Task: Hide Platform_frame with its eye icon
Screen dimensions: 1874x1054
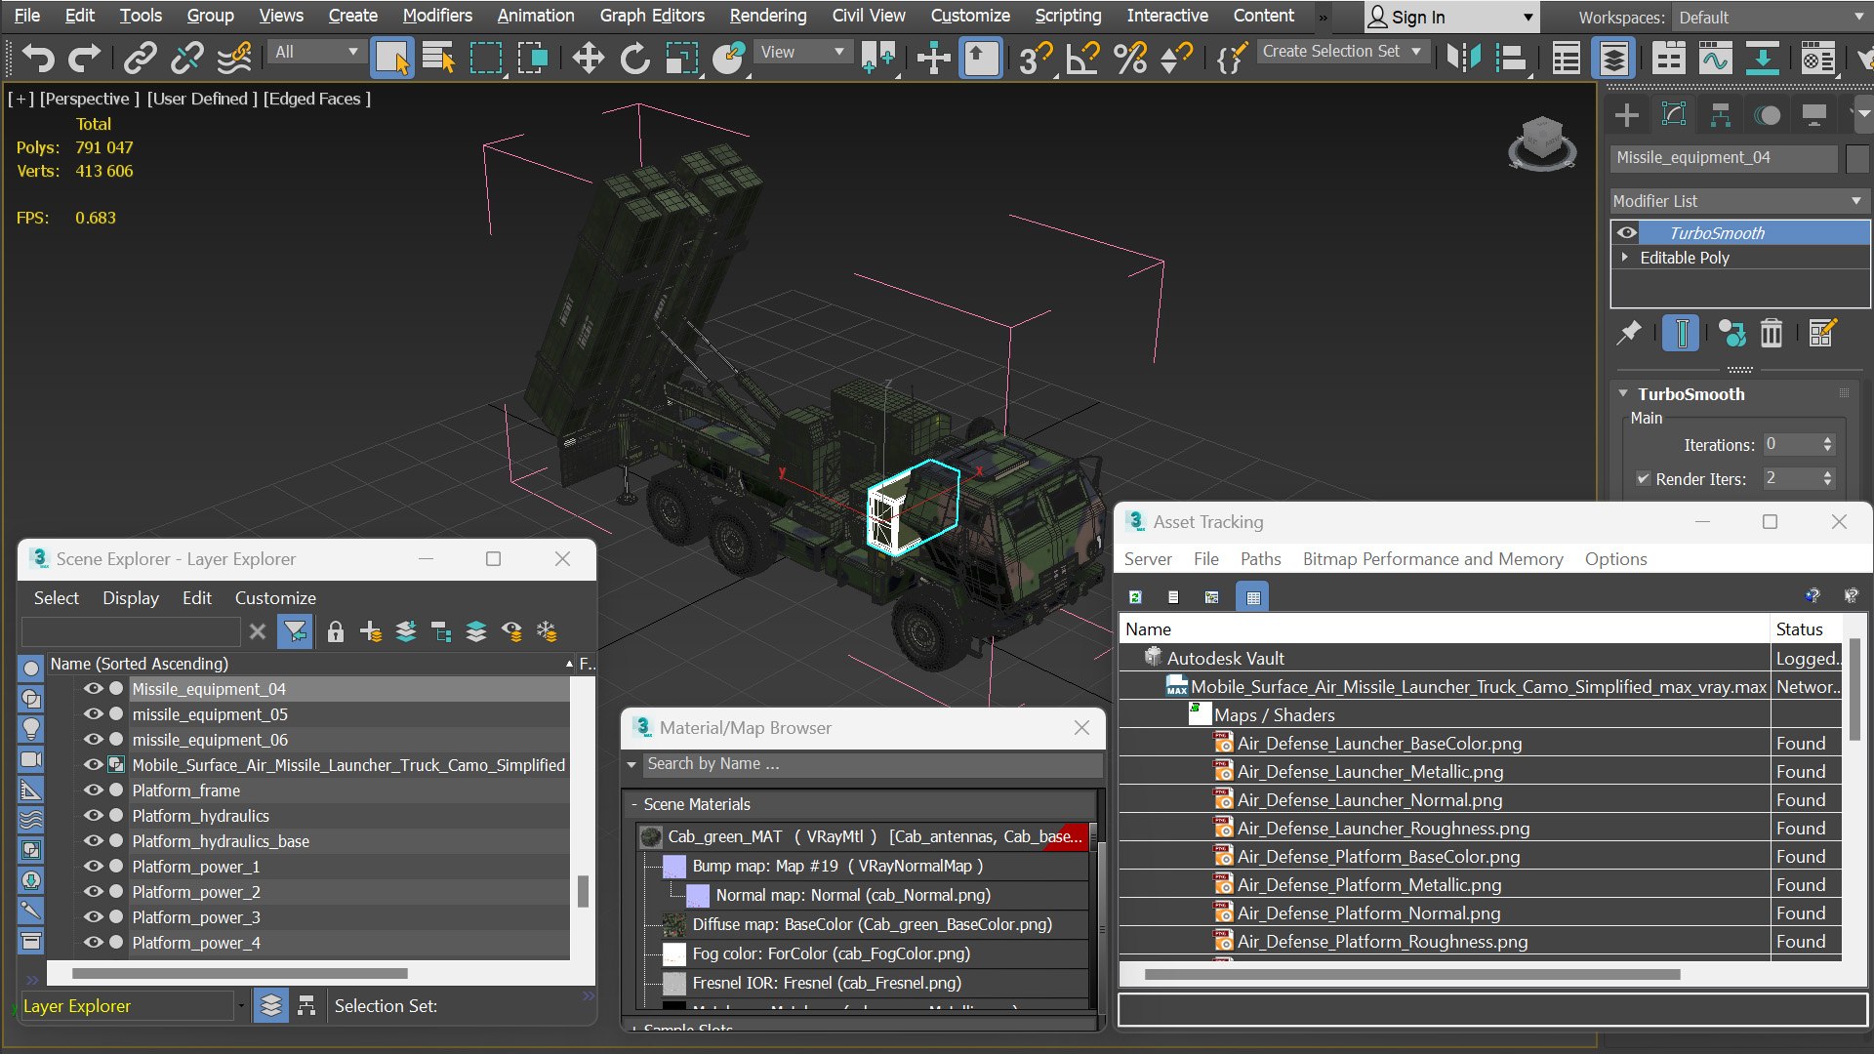Action: tap(93, 790)
